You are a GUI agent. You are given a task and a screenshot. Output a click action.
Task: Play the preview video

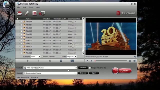87,61
